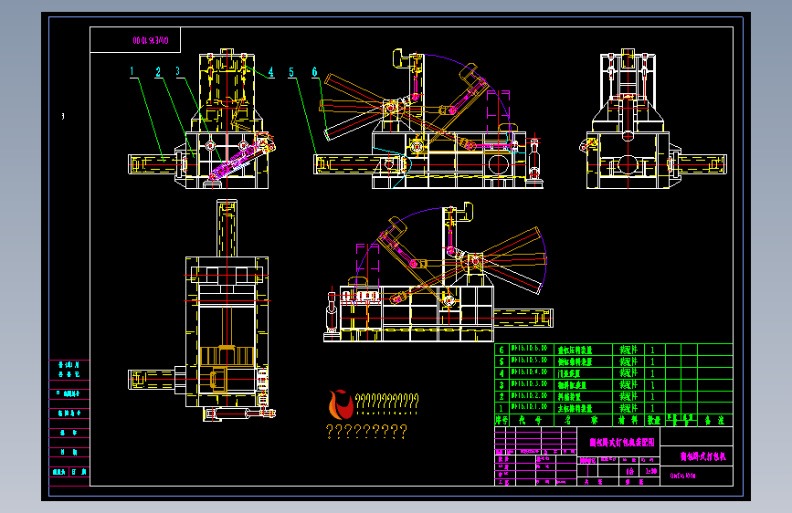The width and height of the screenshot is (792, 513).
Task: Click the part code cell in parts row 6
Action: (532, 350)
